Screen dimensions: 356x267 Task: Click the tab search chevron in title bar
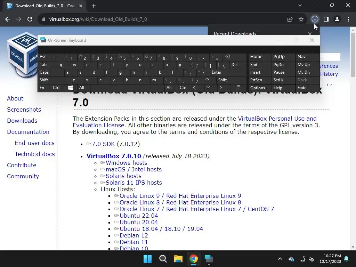[x=300, y=5]
